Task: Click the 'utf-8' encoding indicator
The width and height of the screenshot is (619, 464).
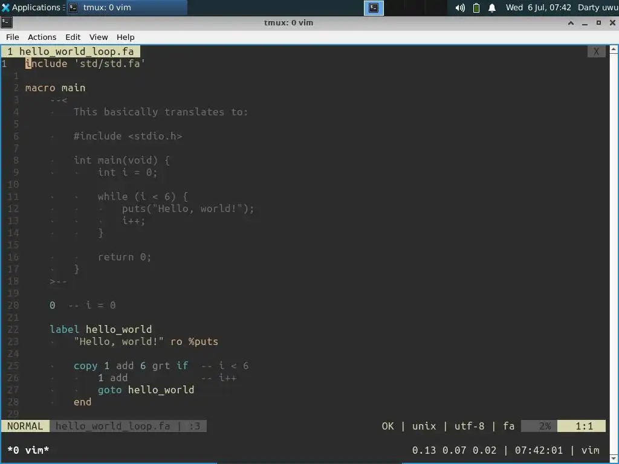Action: click(469, 426)
